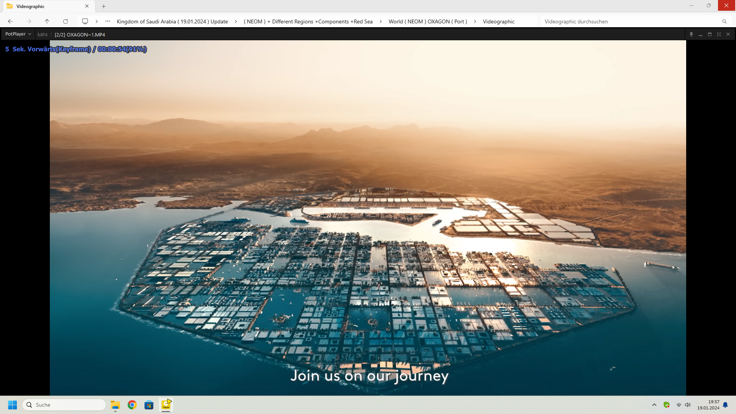
Task: Refresh the File Explorer folder
Action: click(66, 21)
